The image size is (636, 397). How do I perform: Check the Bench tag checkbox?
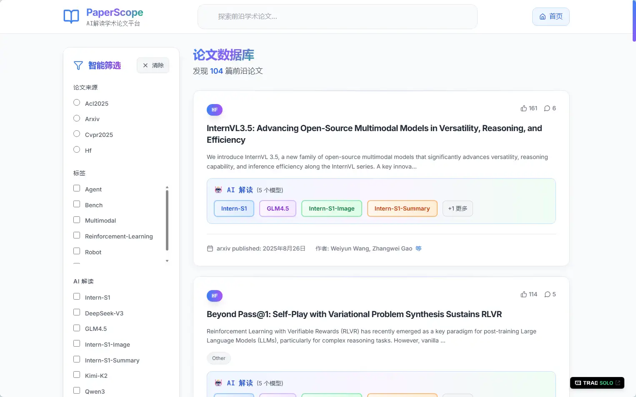[x=77, y=204]
